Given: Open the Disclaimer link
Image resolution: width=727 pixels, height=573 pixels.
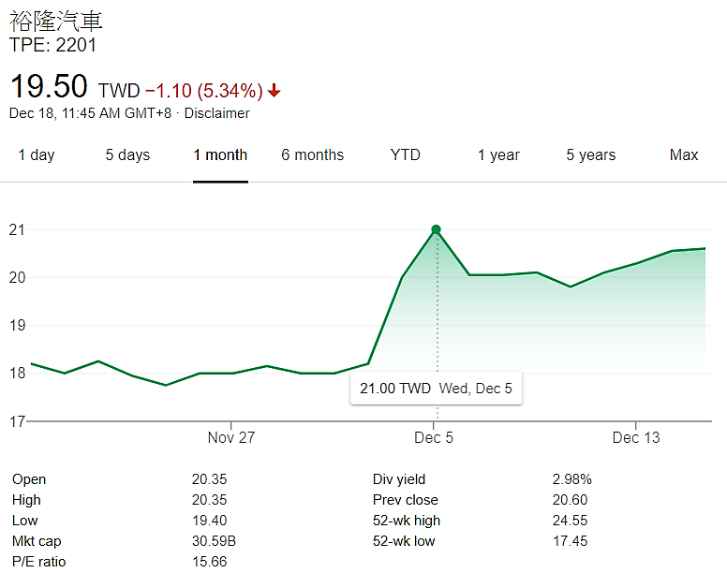Looking at the screenshot, I should point(217,113).
